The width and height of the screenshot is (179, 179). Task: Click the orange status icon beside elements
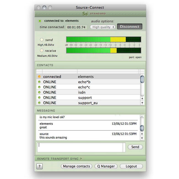pos(39,77)
